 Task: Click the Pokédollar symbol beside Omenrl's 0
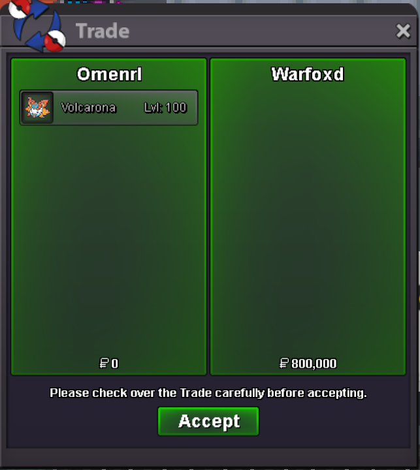point(104,364)
